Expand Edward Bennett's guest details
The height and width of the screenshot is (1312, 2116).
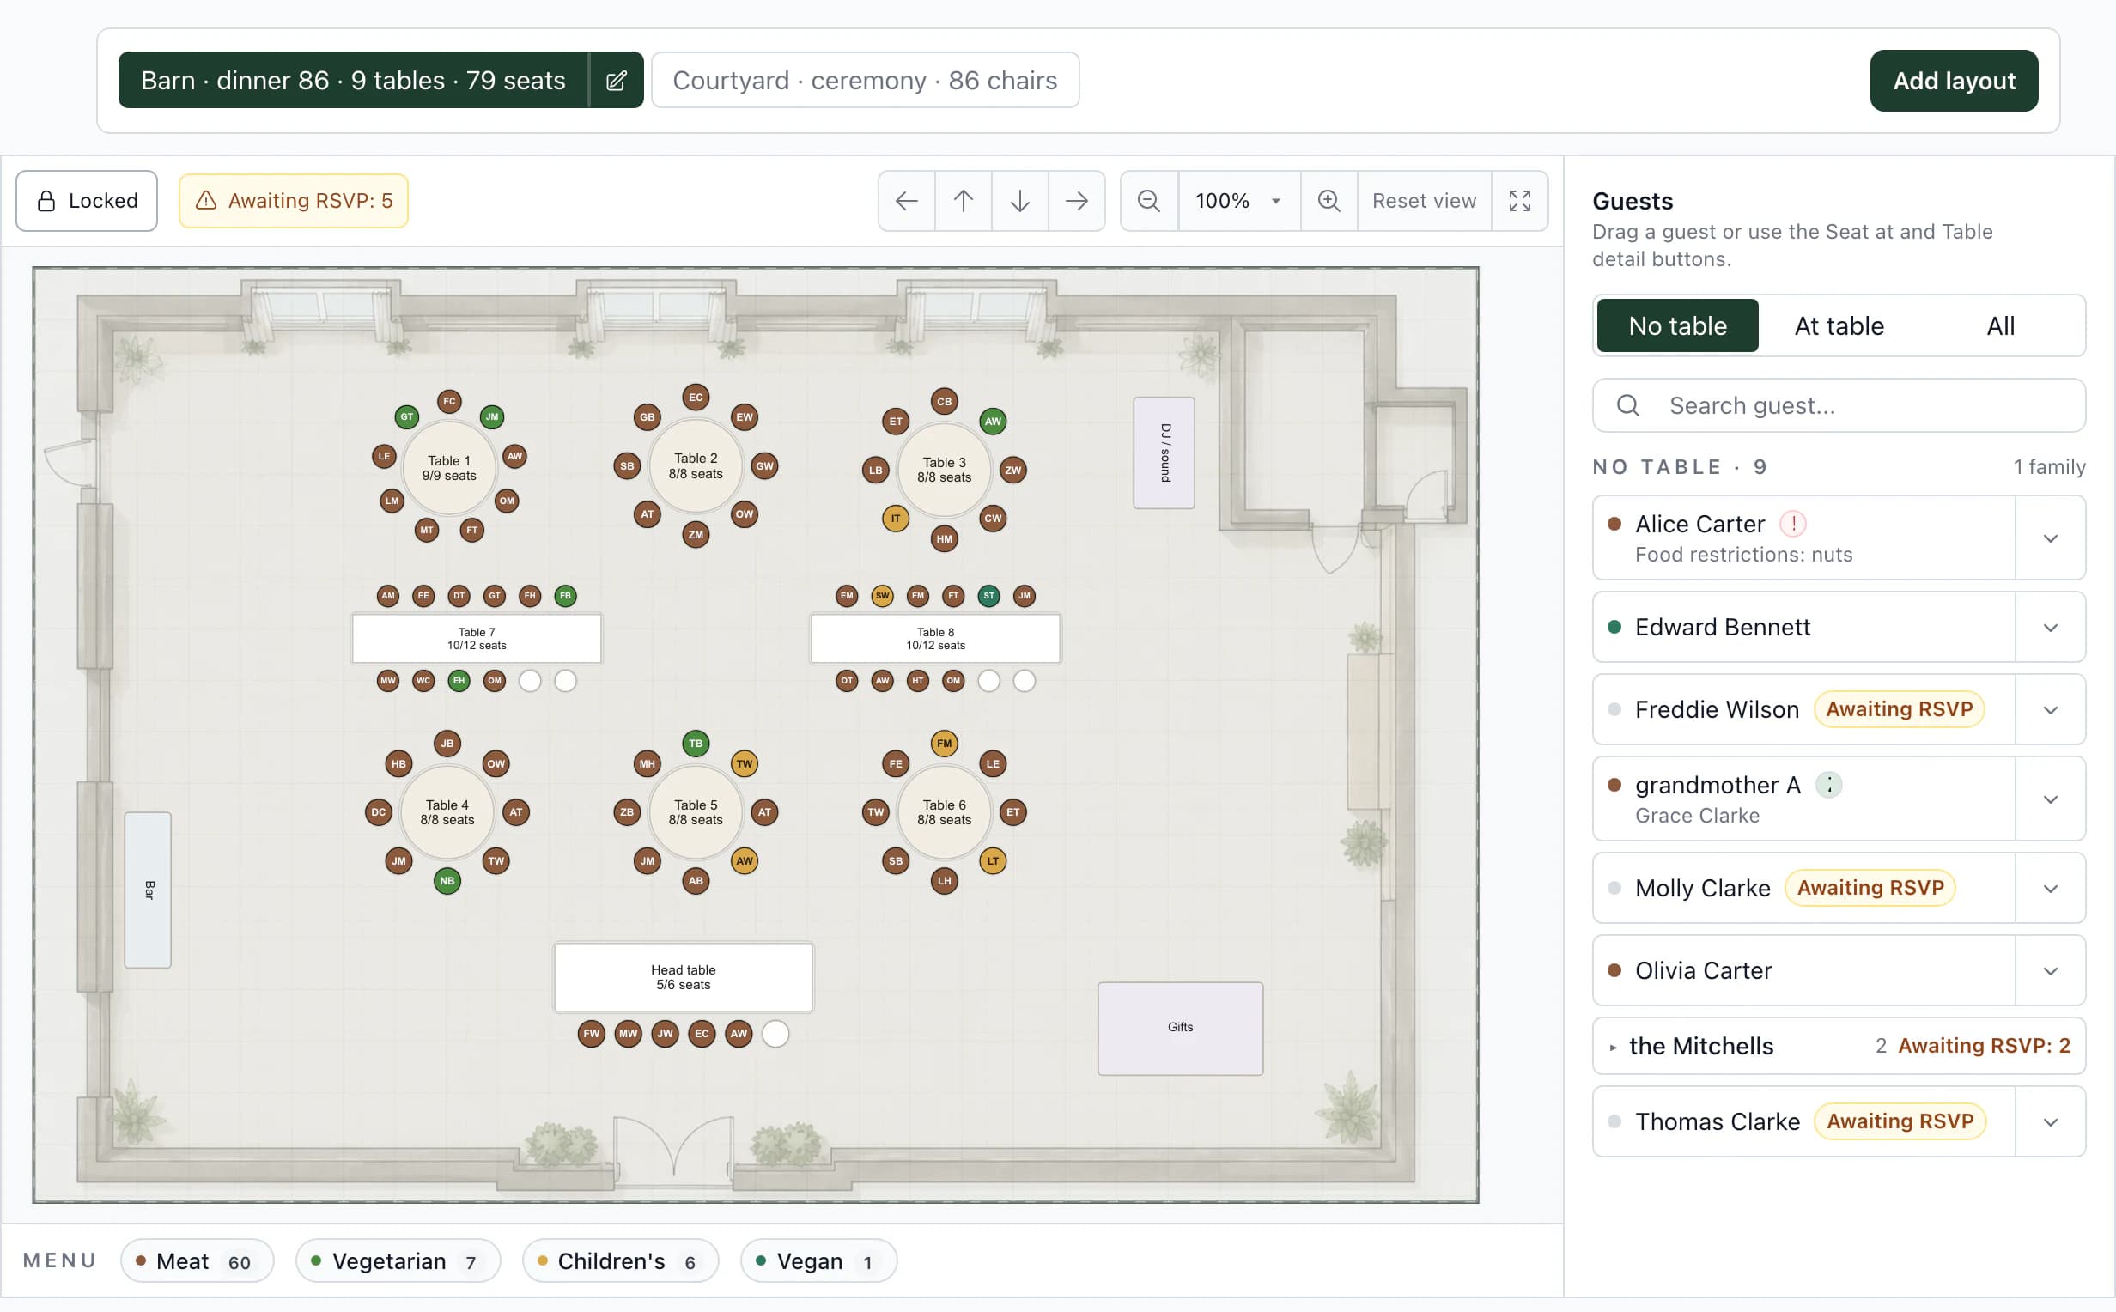tap(2050, 629)
